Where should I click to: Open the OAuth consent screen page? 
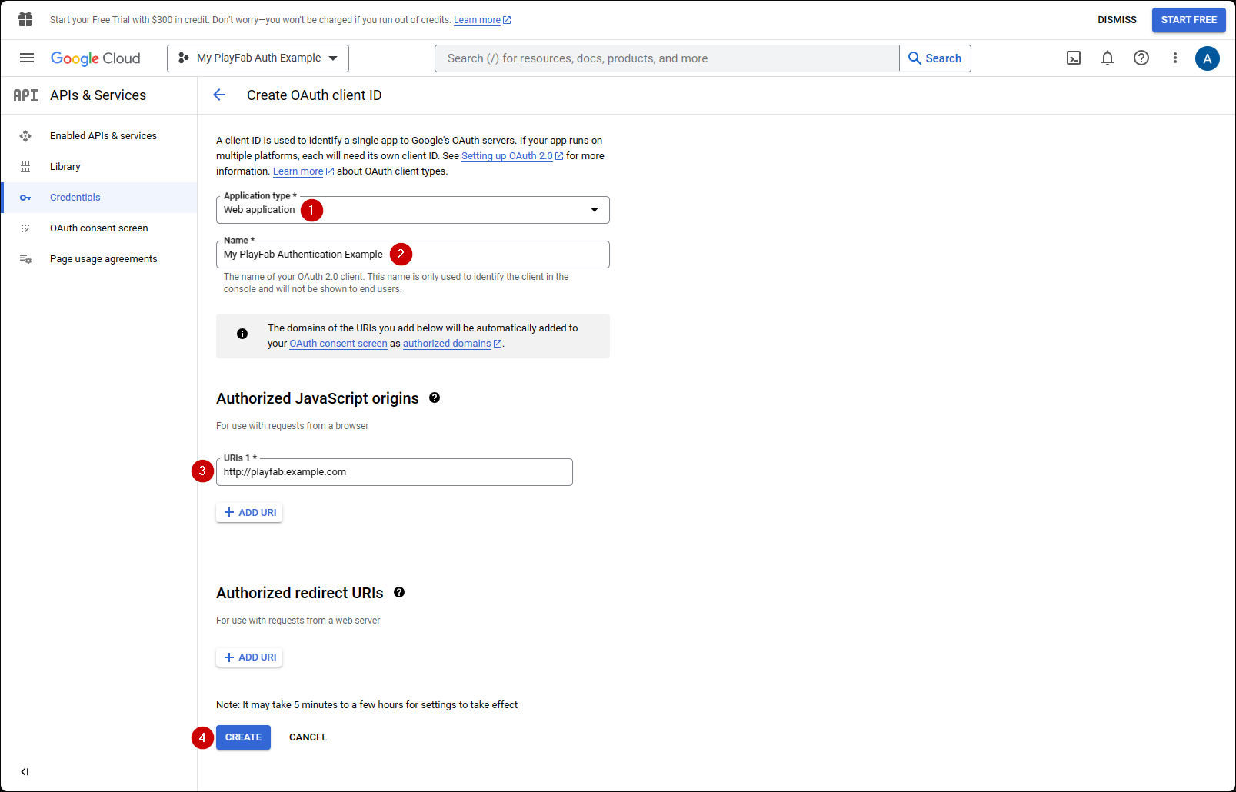(x=98, y=228)
